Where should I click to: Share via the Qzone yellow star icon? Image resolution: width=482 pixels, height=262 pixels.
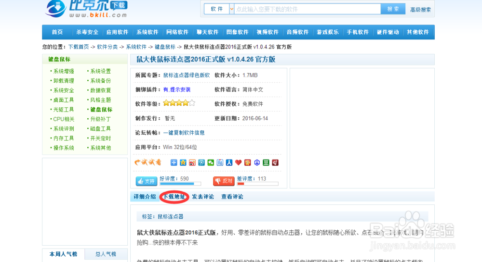(x=183, y=162)
